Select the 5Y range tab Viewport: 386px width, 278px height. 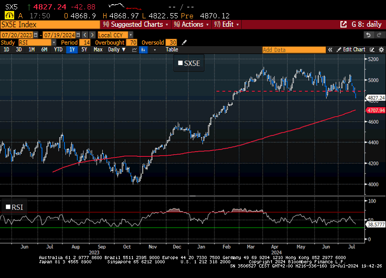84,50
